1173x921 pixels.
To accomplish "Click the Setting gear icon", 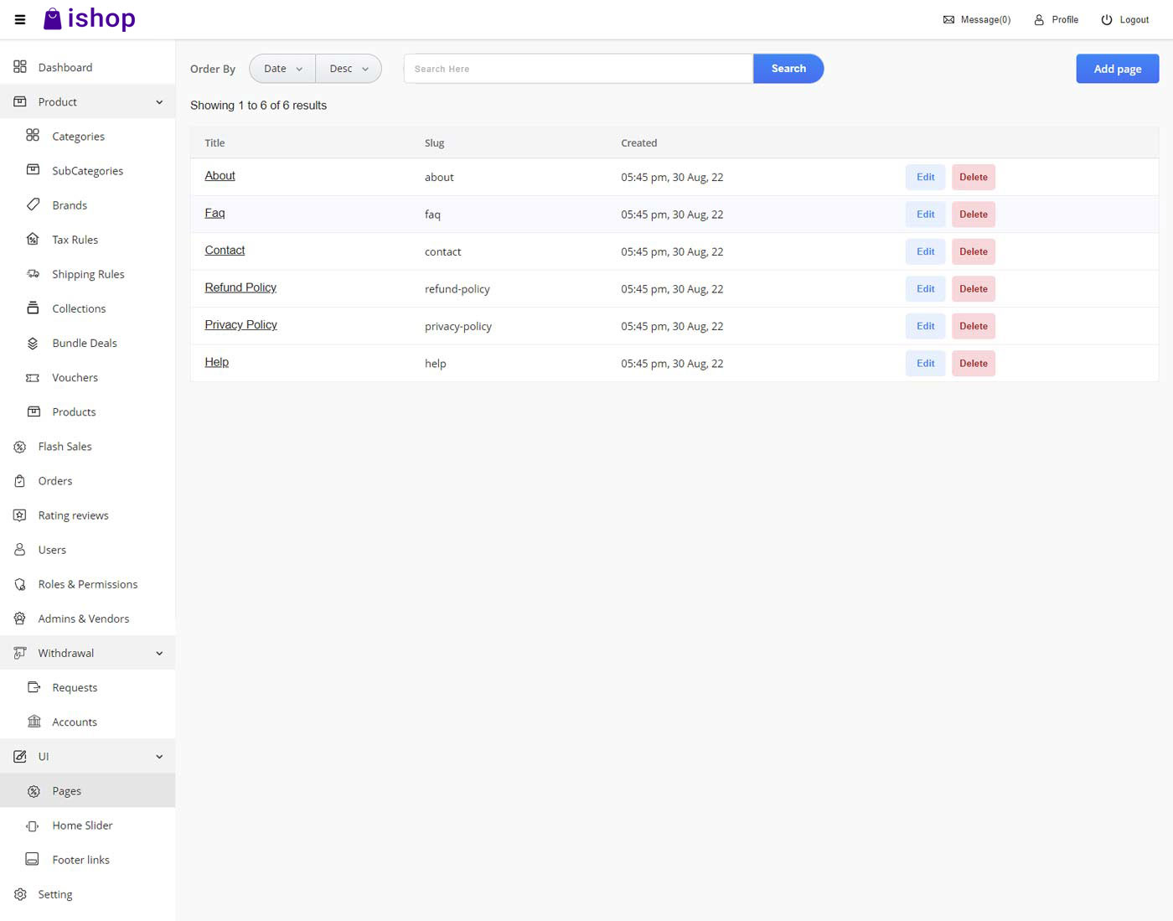I will click(20, 894).
